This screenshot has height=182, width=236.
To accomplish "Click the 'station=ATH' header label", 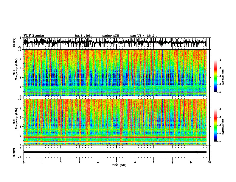I will (x=111, y=36).
